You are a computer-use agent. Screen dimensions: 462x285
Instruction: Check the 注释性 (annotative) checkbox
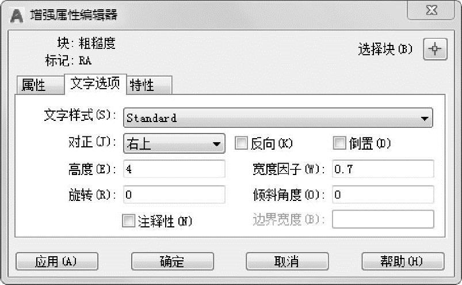128,221
